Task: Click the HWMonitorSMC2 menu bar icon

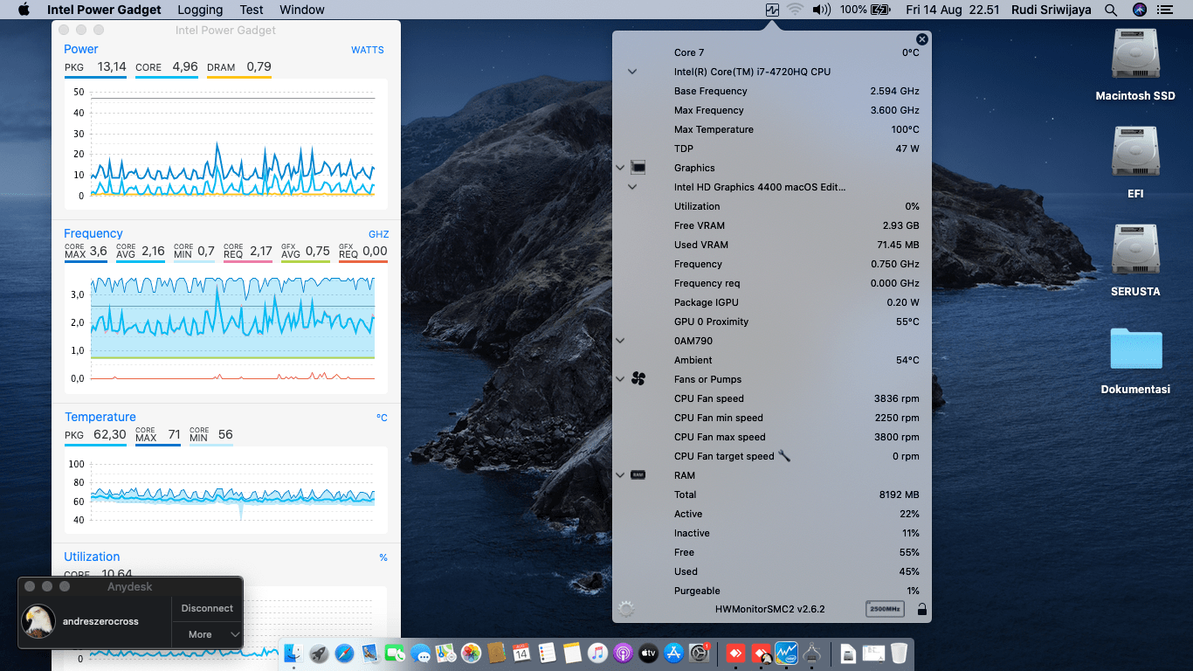Action: [x=771, y=10]
